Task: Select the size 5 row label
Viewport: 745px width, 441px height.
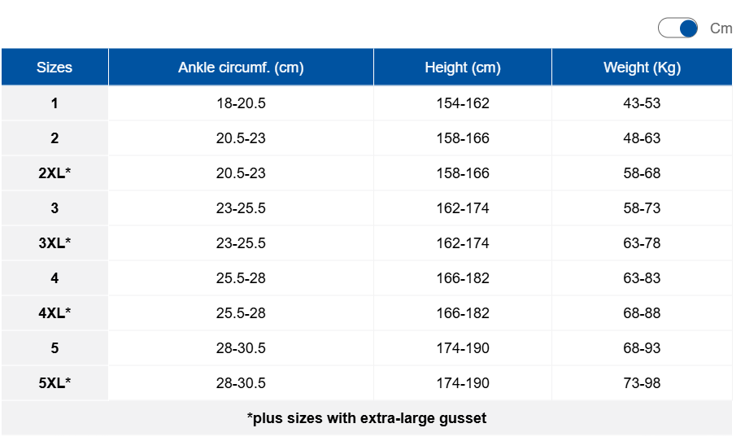Action: coord(54,348)
